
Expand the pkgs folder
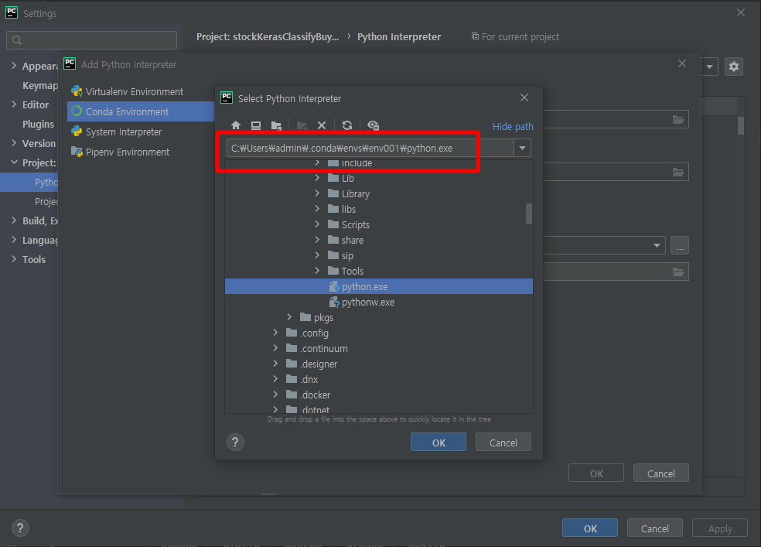[x=290, y=317]
